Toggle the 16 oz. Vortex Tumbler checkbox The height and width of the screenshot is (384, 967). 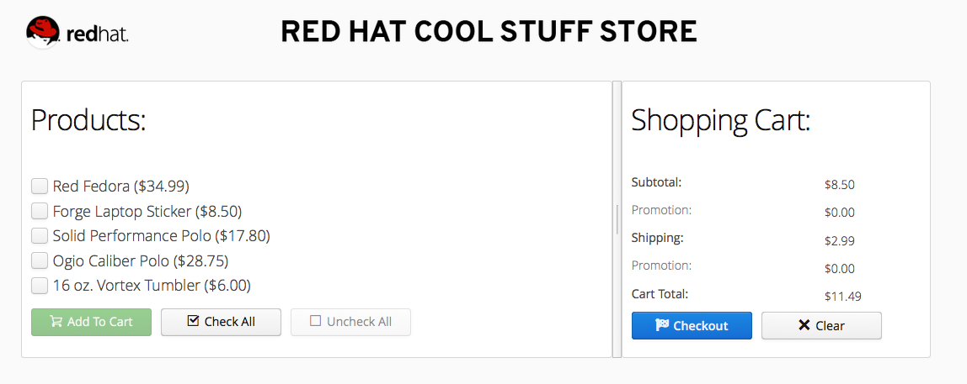pos(40,286)
